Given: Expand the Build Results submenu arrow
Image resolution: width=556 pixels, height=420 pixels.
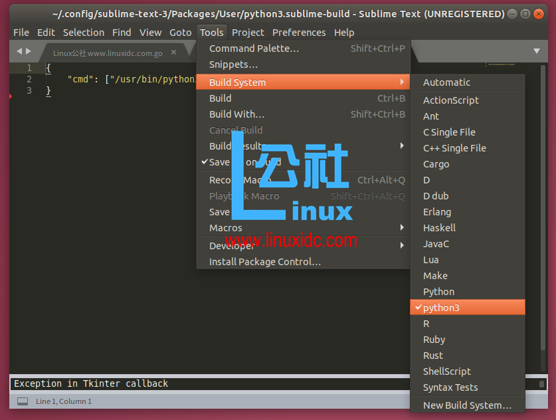Looking at the screenshot, I should (402, 146).
